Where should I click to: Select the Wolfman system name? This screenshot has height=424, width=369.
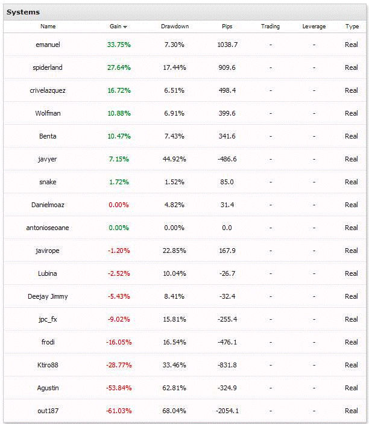coord(48,113)
